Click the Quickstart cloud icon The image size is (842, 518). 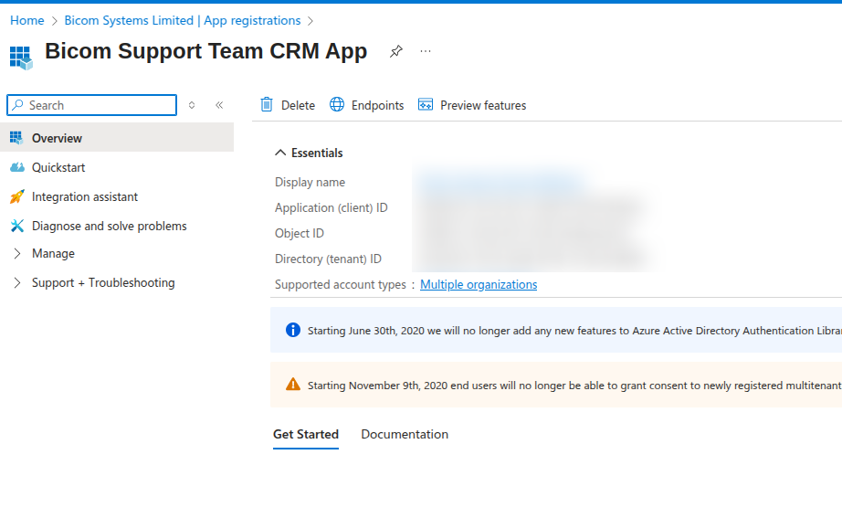click(17, 167)
